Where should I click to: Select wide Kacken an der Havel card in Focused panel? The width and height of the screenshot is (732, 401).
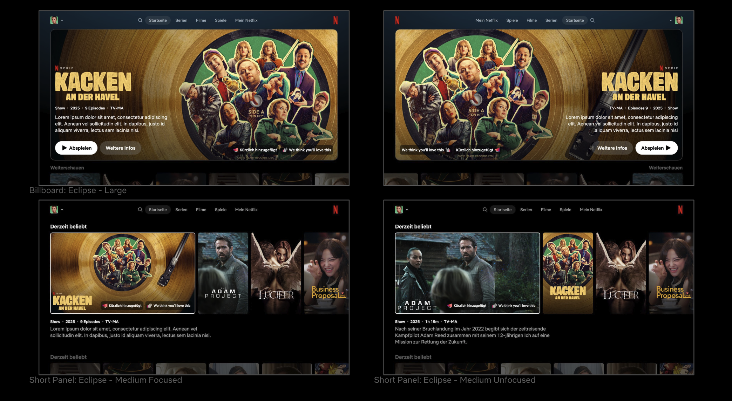point(123,273)
